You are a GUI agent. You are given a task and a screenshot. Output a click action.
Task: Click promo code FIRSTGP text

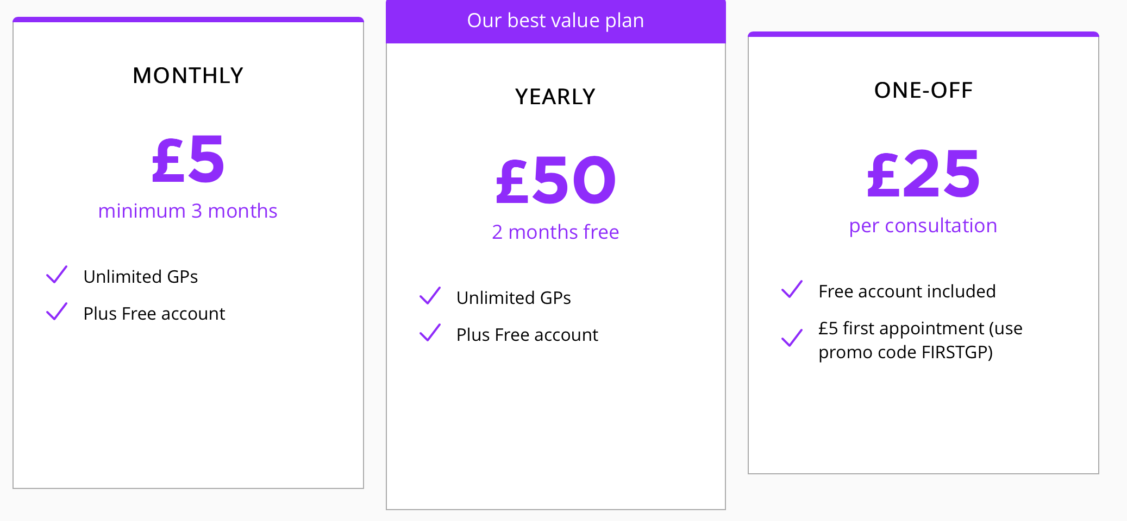905,352
